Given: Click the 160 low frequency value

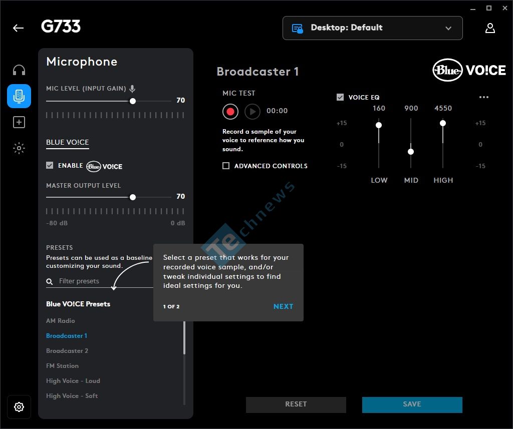Looking at the screenshot, I should click(x=379, y=108).
